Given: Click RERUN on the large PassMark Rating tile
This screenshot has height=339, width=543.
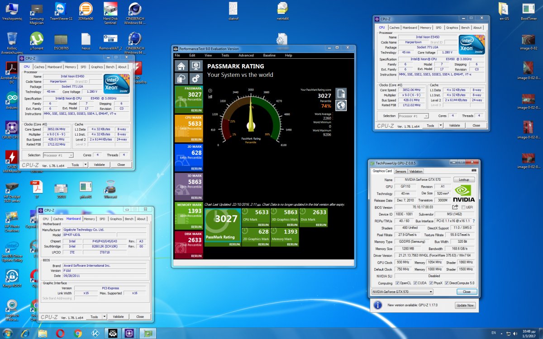Looking at the screenshot, I should 234,244.
